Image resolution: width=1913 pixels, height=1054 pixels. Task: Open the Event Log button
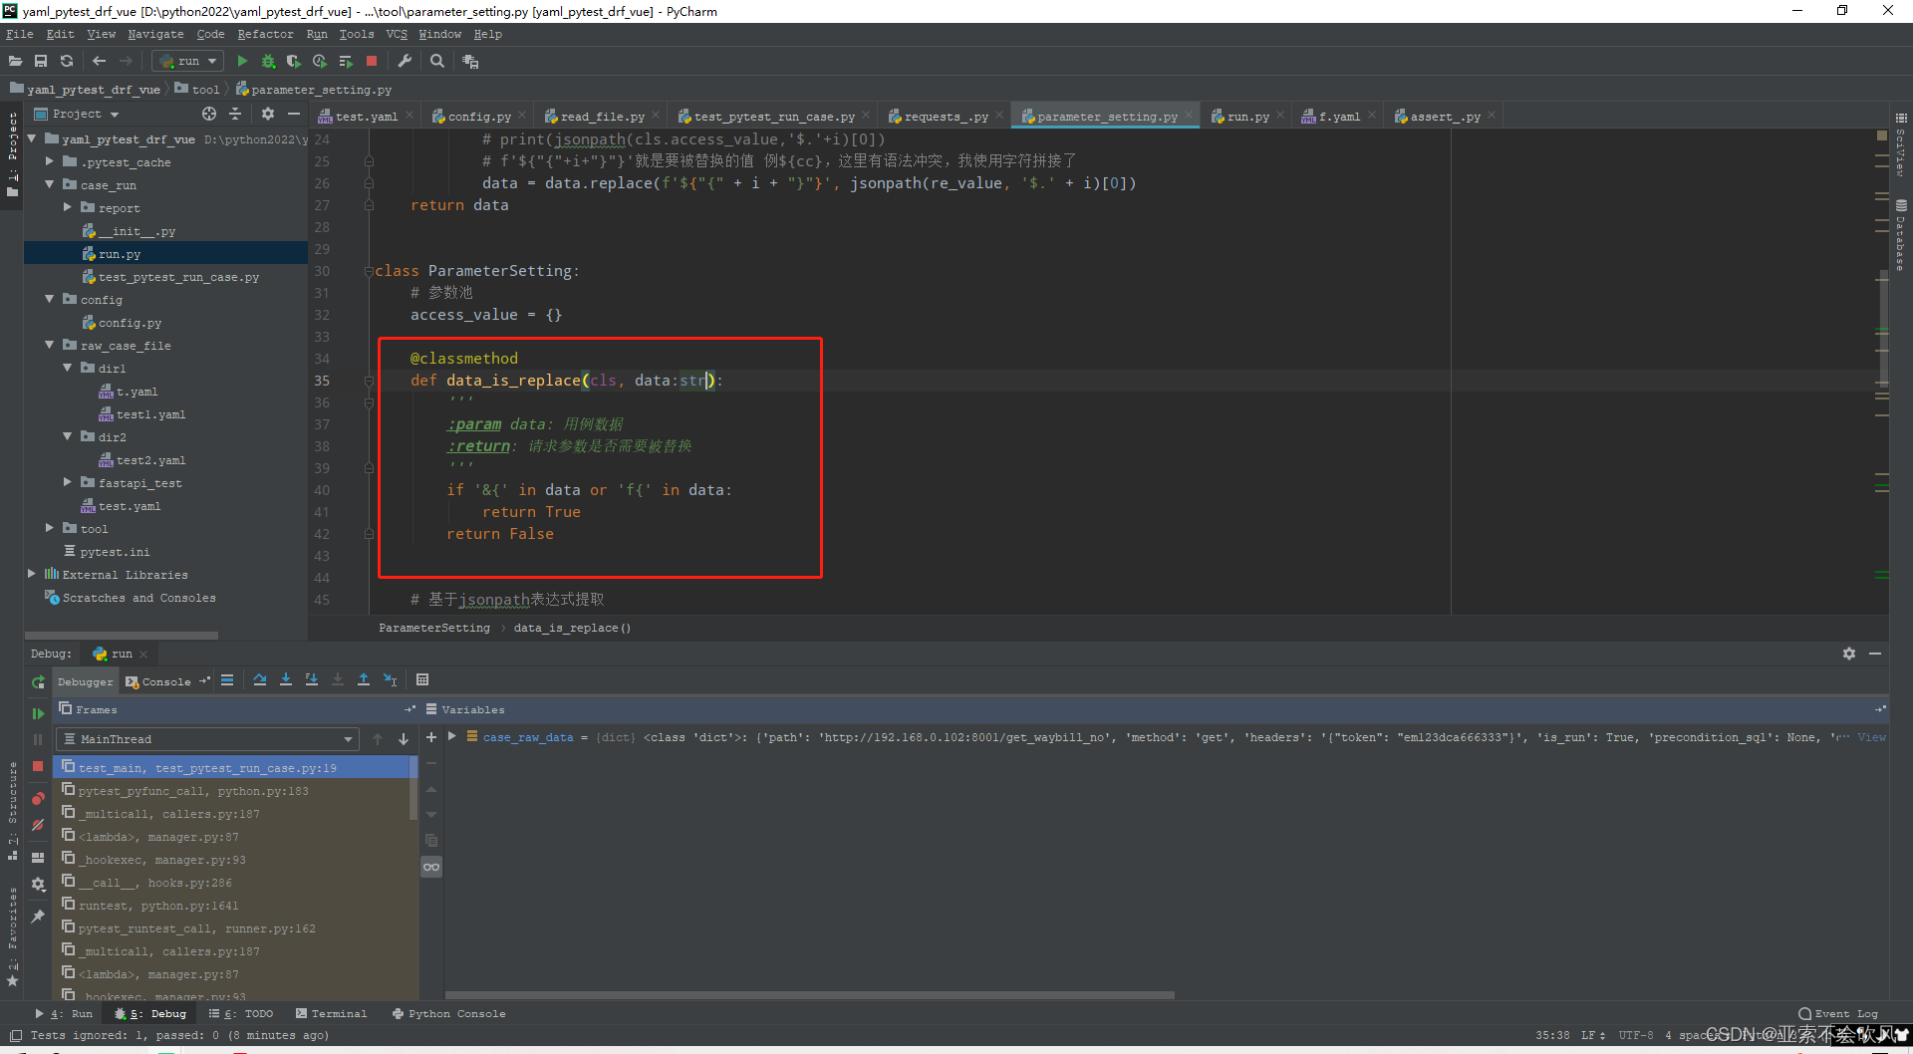(1838, 1013)
